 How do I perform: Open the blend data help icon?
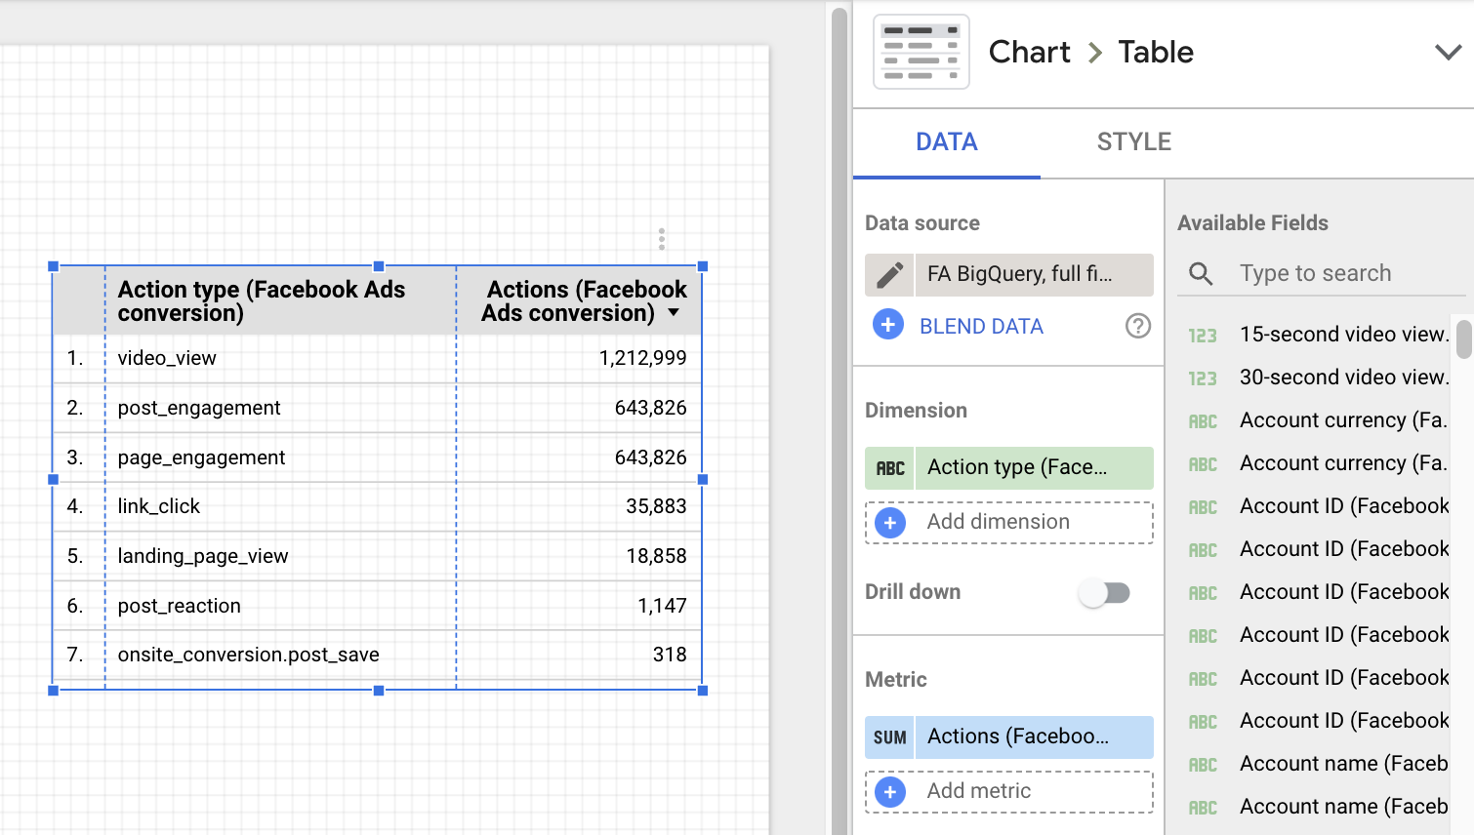click(1137, 326)
